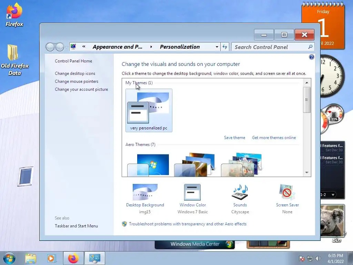This screenshot has width=353, height=265.
Task: Click the clock gadget on desktop
Action: pyautogui.click(x=332, y=76)
